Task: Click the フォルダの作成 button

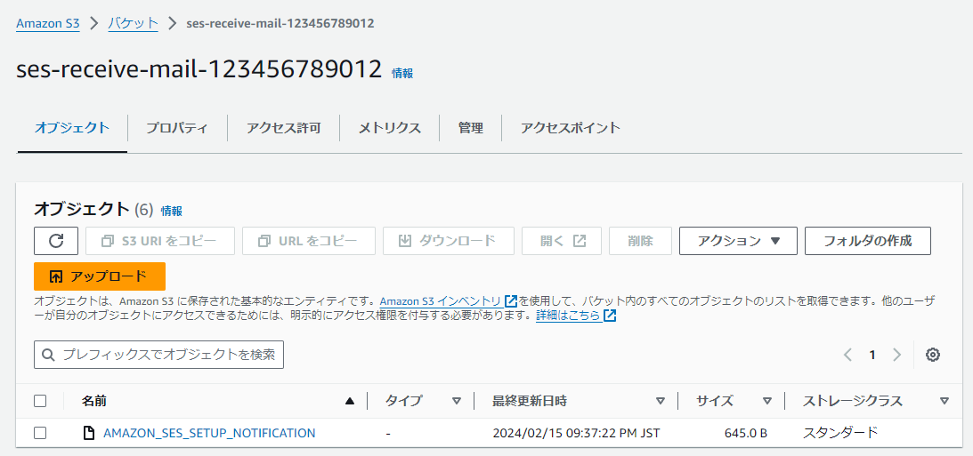Action: [x=867, y=241]
